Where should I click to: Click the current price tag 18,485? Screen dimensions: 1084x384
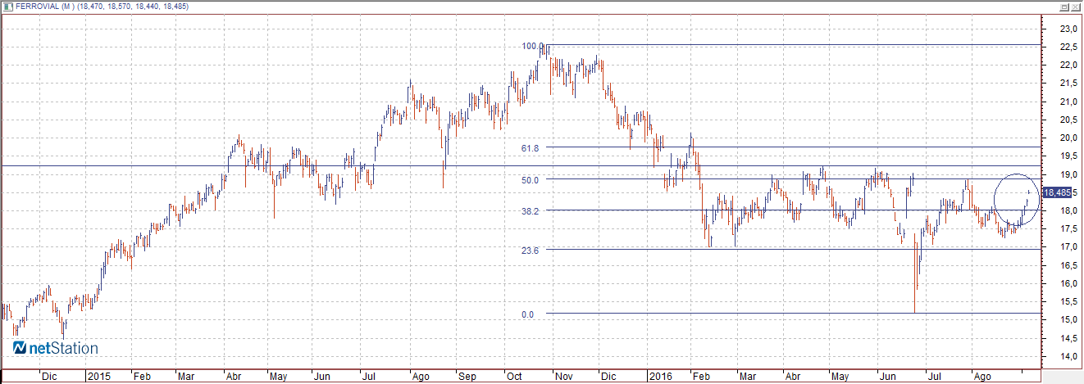[1056, 192]
